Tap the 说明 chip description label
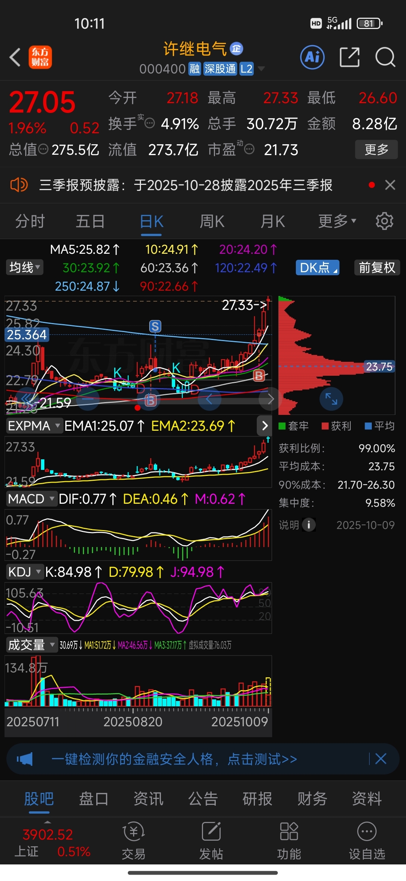 (x=289, y=524)
